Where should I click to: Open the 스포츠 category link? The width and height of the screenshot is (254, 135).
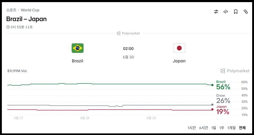pos(11,10)
